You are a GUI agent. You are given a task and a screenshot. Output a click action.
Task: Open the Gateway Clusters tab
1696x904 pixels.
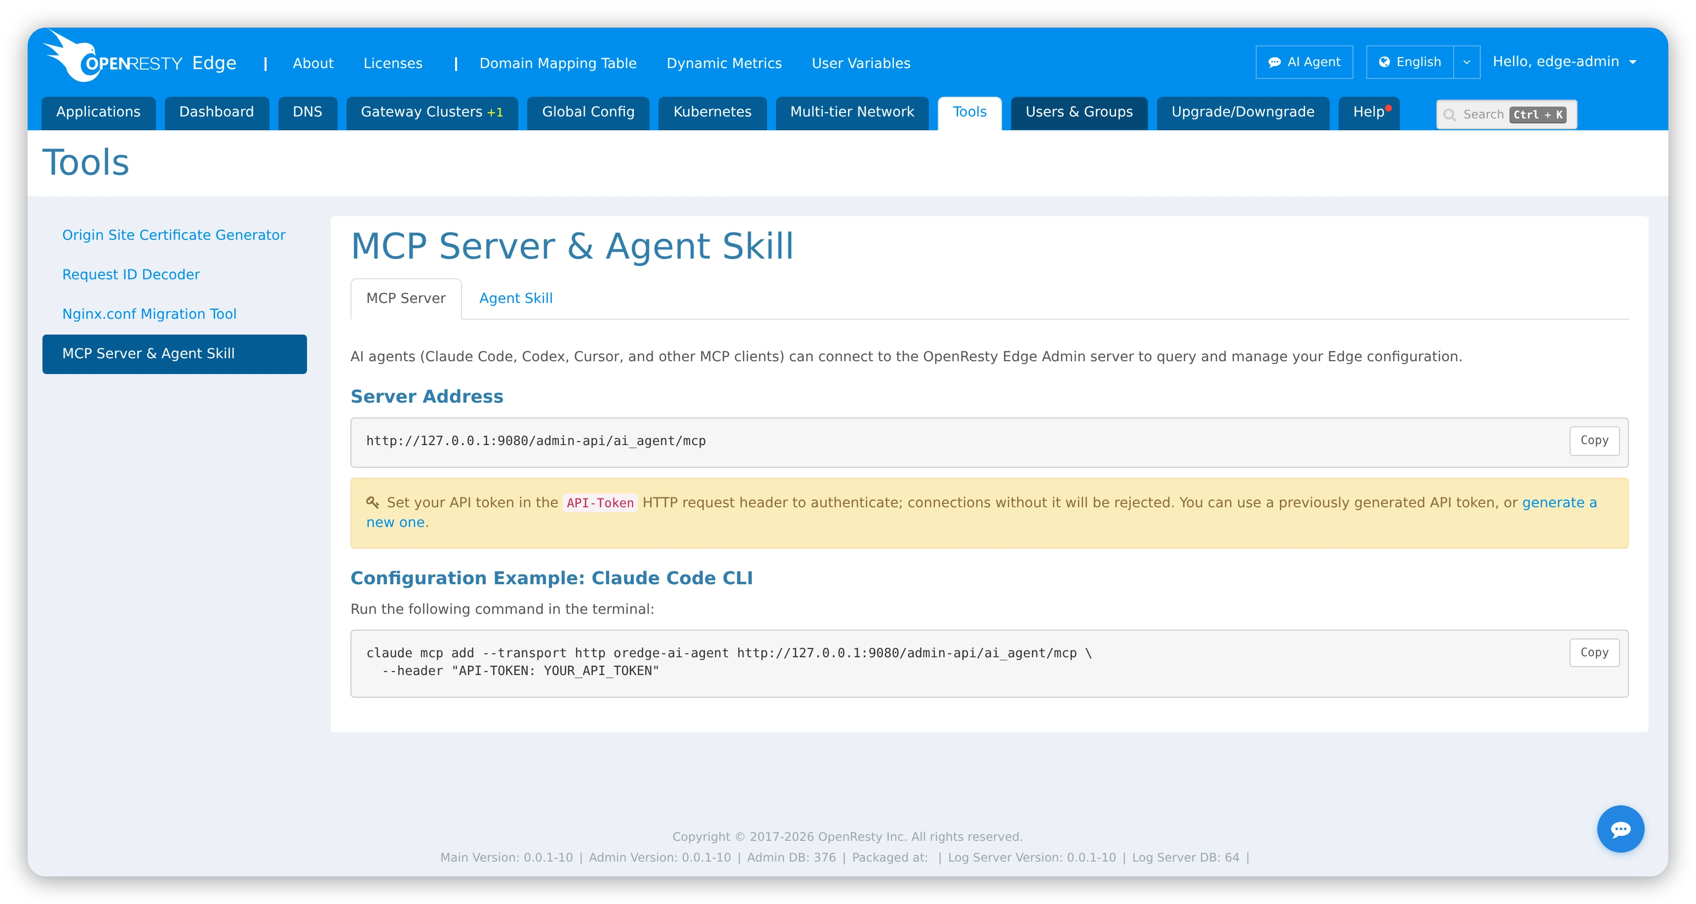click(431, 113)
